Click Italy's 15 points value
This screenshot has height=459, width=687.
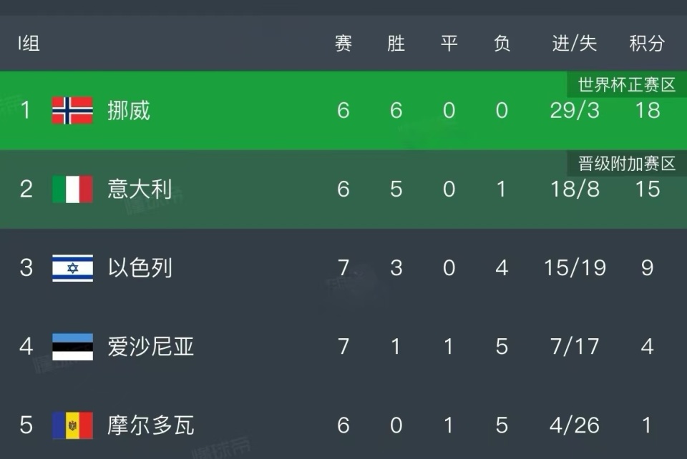pyautogui.click(x=647, y=189)
